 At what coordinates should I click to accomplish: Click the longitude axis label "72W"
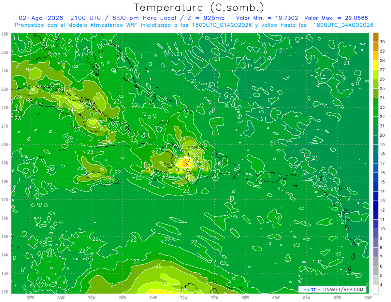(x=184, y=297)
